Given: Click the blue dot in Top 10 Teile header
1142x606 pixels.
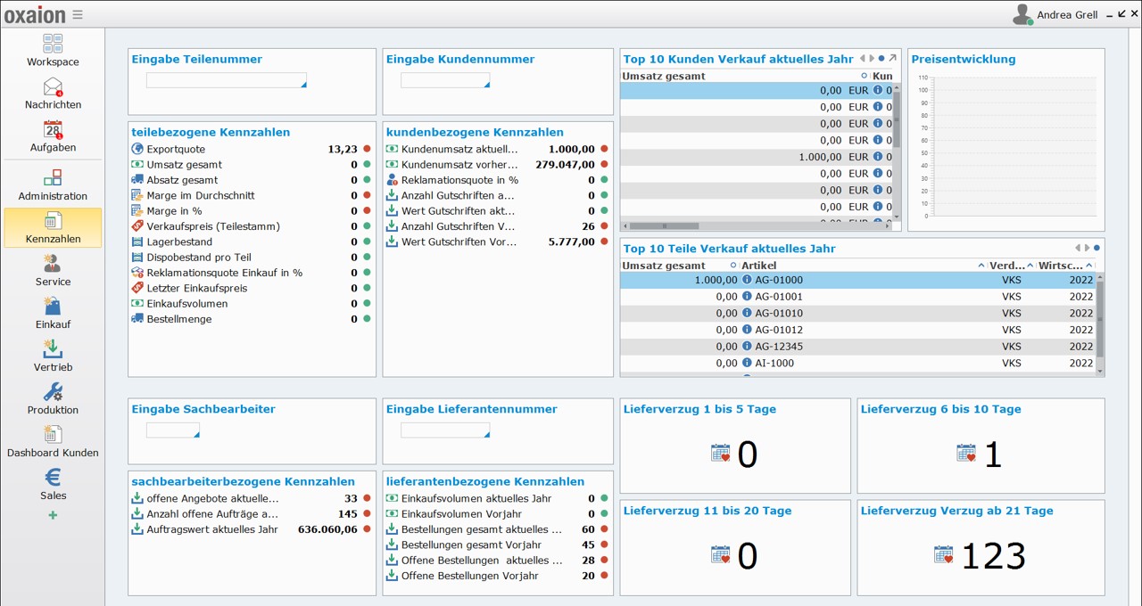Looking at the screenshot, I should point(1096,248).
